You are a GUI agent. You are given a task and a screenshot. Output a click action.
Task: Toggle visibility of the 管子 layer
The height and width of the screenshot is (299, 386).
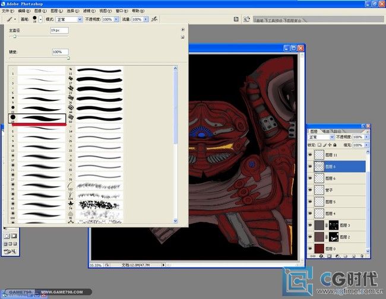pos(310,190)
